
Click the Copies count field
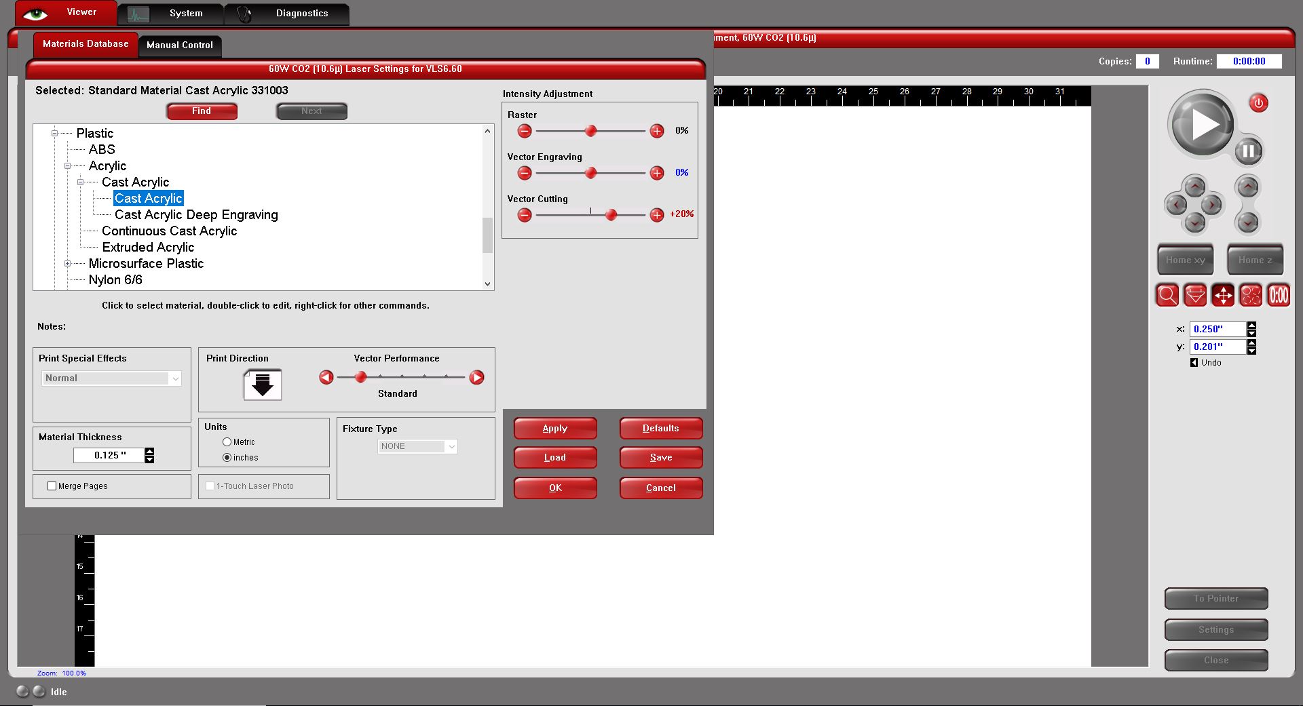tap(1147, 61)
